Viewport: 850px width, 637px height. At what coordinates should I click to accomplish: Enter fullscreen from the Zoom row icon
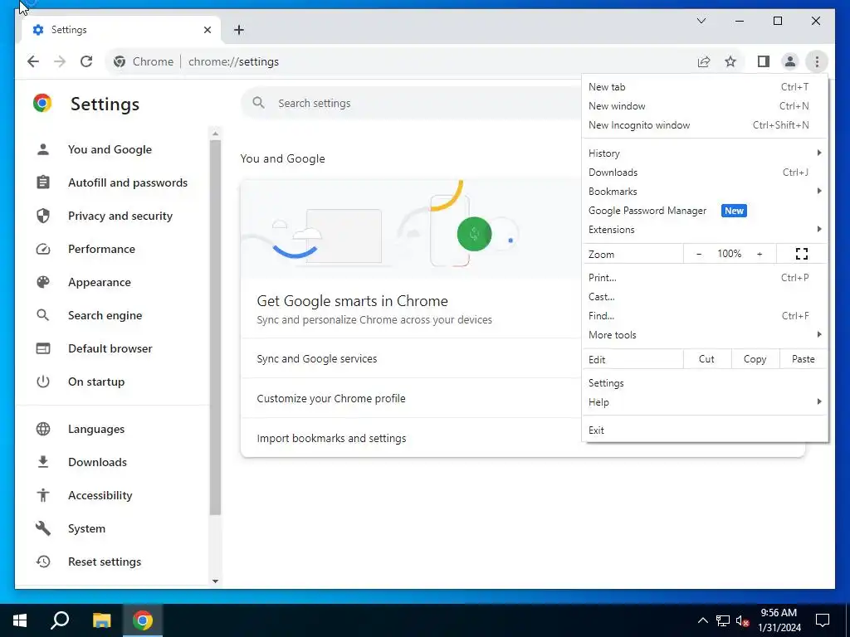(802, 254)
